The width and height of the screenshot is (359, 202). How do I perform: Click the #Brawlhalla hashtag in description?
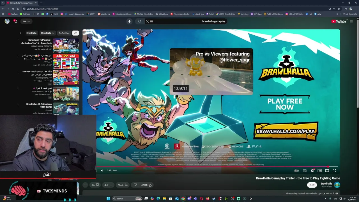click(312, 194)
